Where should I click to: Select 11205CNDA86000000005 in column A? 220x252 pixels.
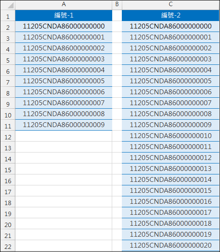coord(64,81)
